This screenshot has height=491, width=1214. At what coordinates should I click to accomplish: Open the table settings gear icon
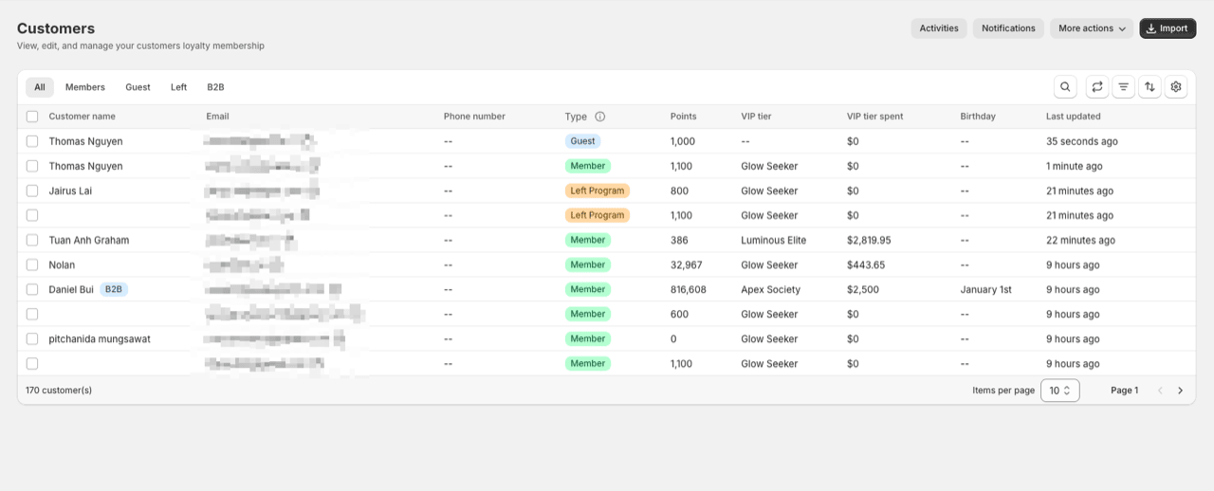tap(1176, 86)
